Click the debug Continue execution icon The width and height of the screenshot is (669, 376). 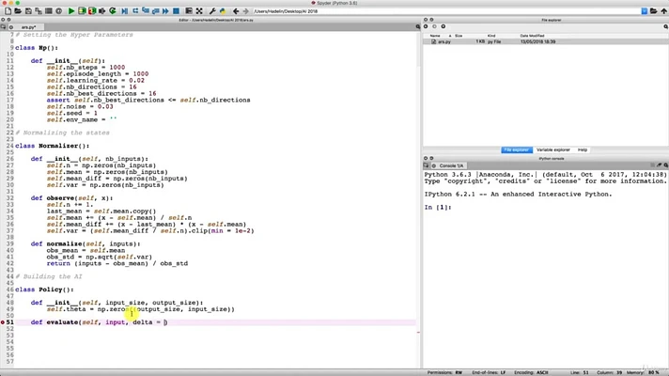click(165, 11)
